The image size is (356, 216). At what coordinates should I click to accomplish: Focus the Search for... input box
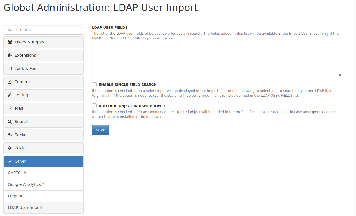[44, 30]
